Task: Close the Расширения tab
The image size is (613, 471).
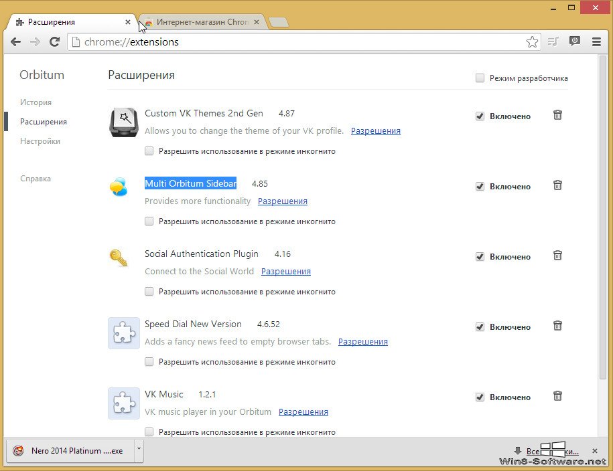Action: click(x=128, y=22)
